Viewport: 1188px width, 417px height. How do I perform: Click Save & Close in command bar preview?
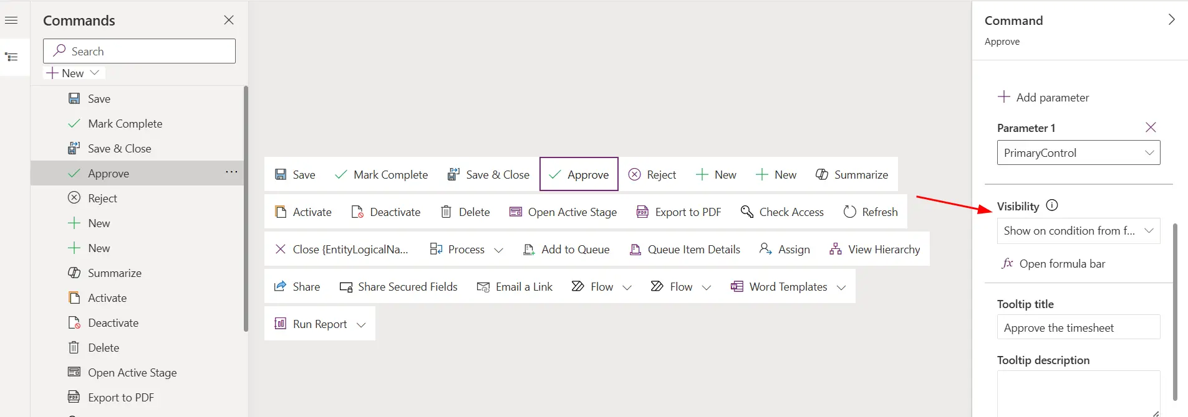pos(488,174)
